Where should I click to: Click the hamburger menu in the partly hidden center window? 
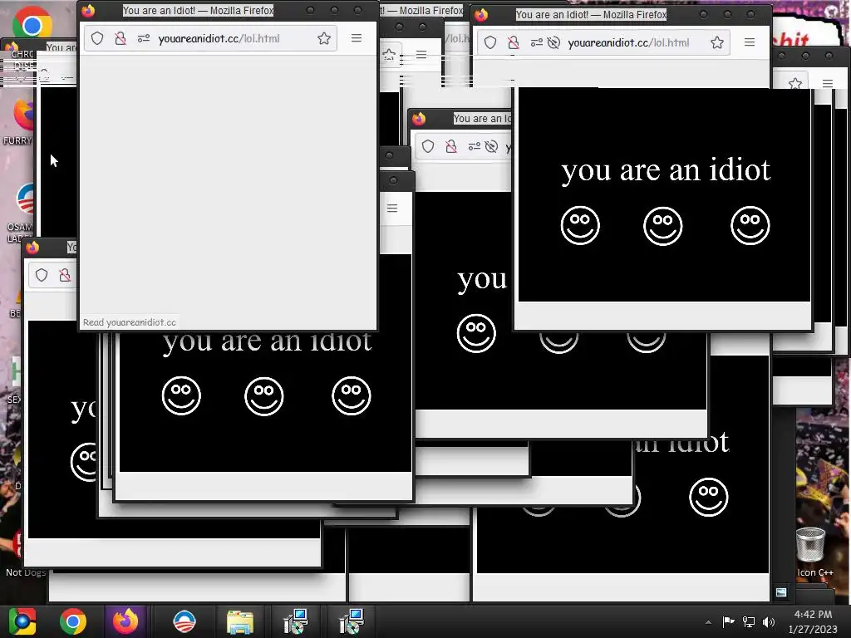[x=392, y=209]
